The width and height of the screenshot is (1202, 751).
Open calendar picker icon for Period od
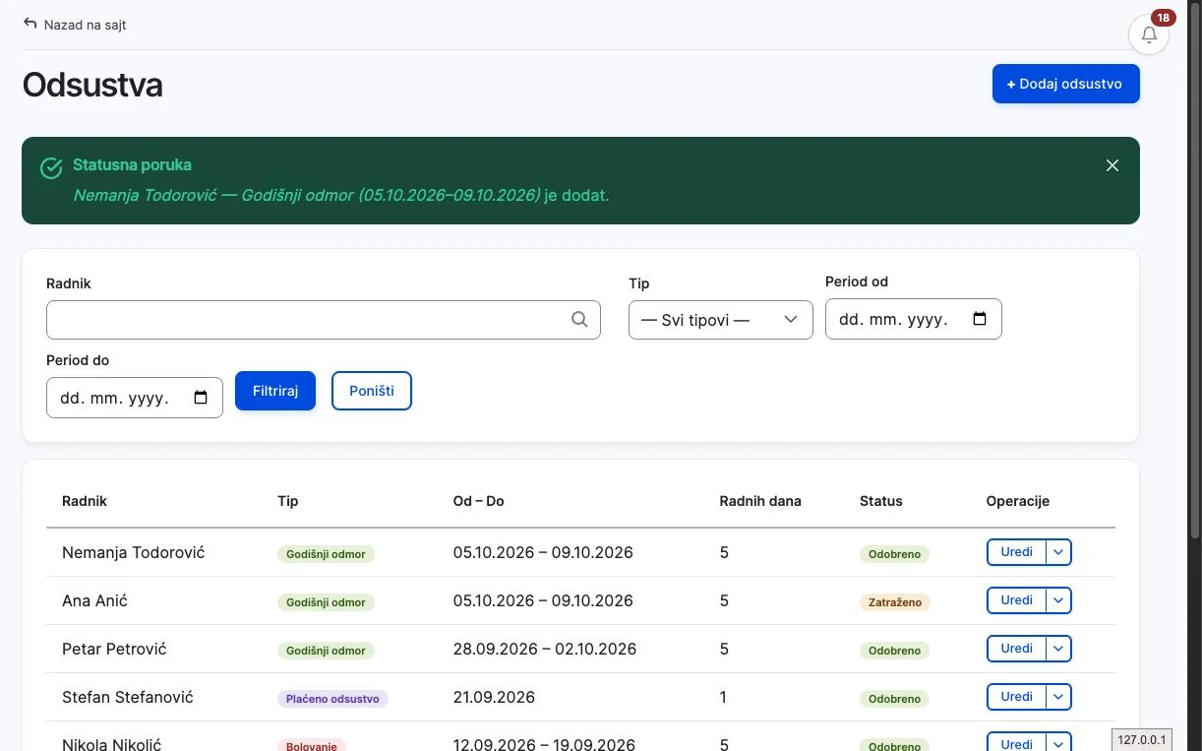[980, 319]
